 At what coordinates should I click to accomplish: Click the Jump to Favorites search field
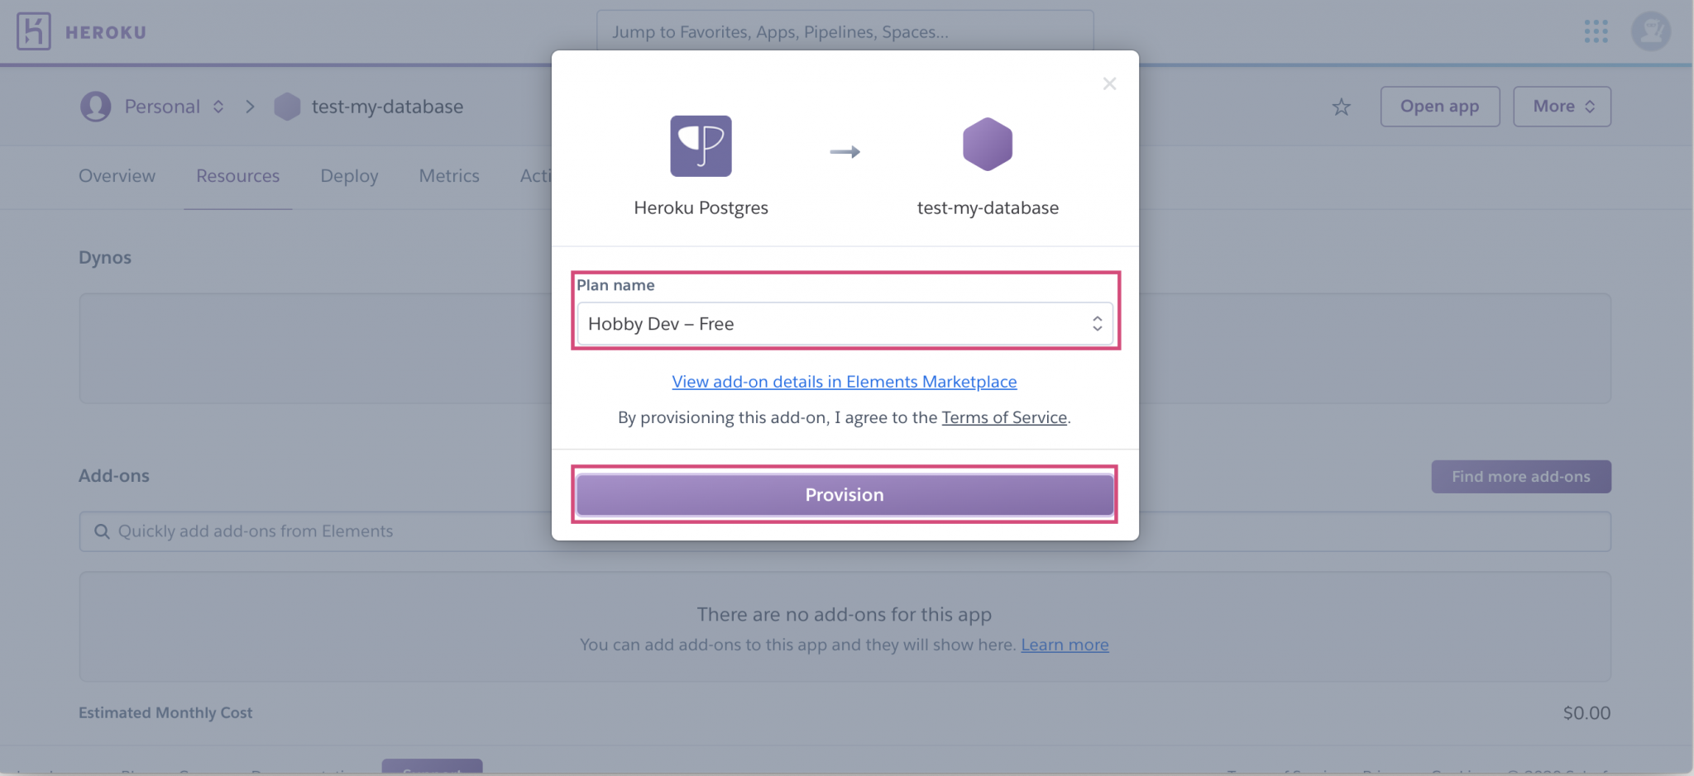(844, 31)
